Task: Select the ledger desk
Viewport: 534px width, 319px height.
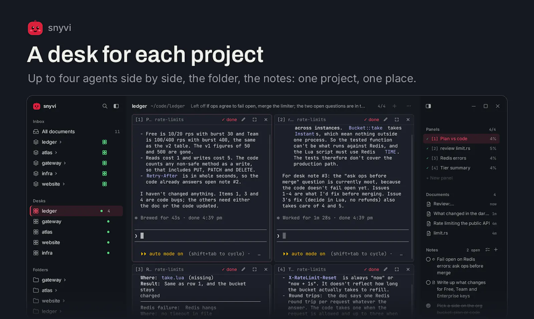Action: click(76, 211)
